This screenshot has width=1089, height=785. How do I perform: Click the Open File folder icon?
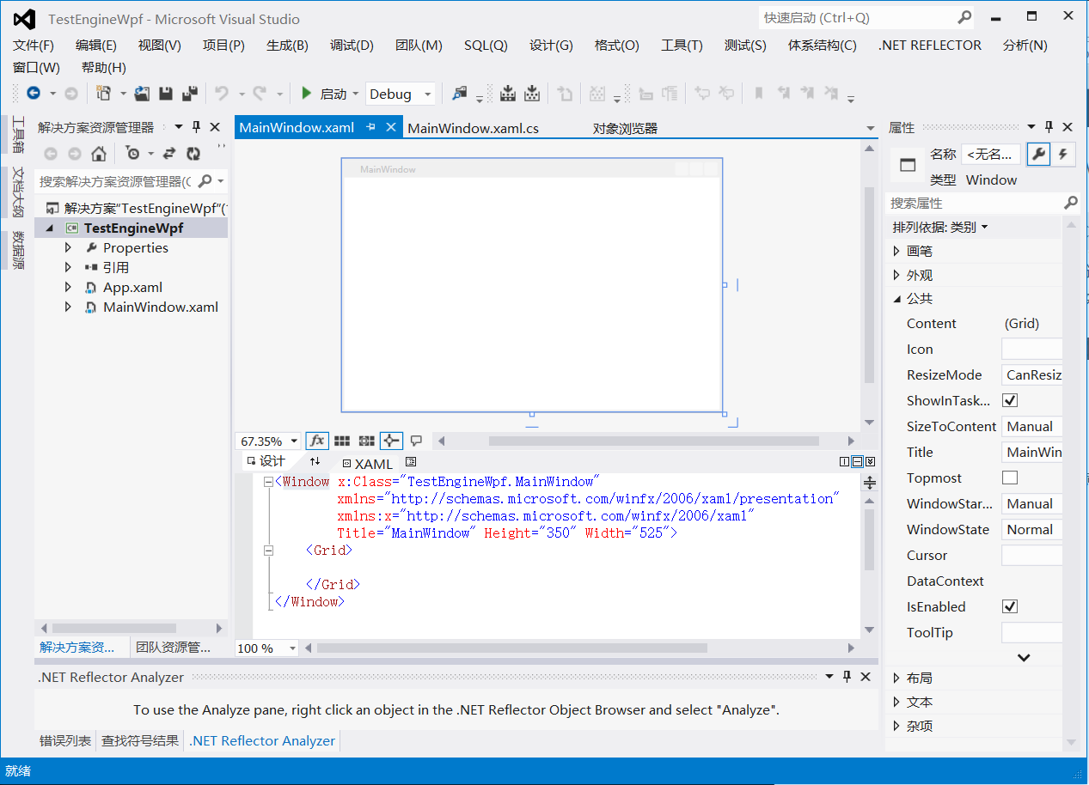[143, 94]
